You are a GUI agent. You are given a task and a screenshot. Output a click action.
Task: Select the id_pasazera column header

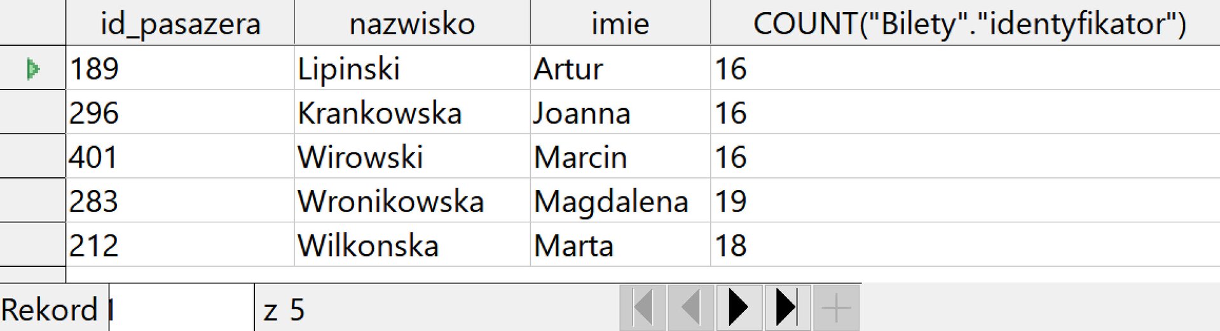pyautogui.click(x=180, y=24)
